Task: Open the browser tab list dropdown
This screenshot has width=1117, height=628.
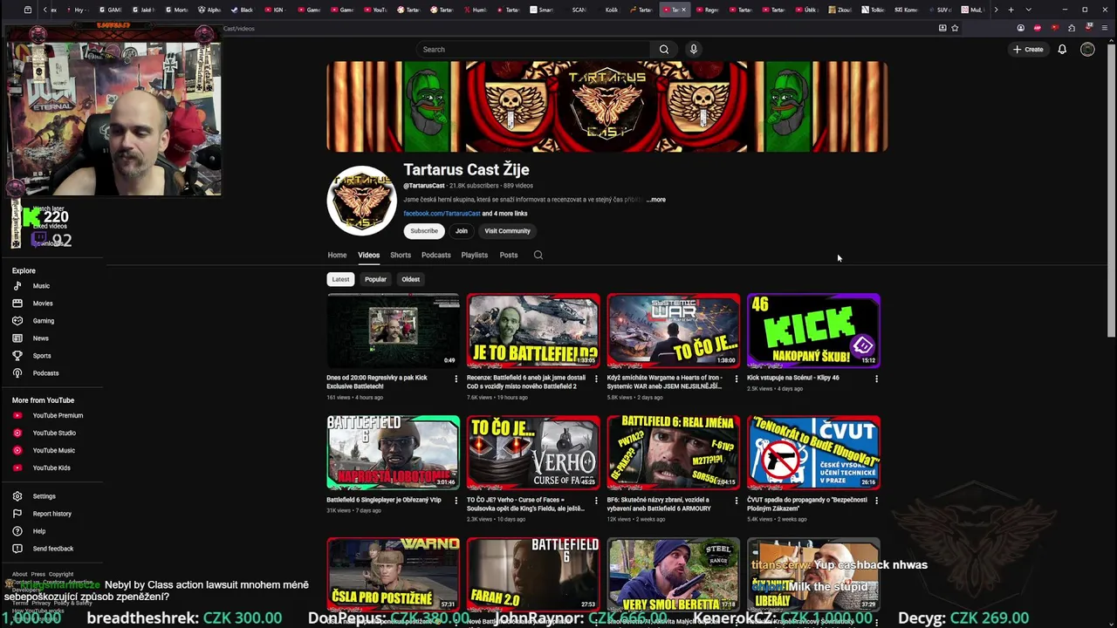Action: click(x=1028, y=10)
